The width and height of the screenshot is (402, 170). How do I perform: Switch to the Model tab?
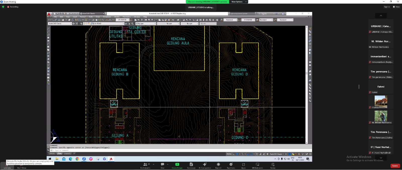[52, 153]
